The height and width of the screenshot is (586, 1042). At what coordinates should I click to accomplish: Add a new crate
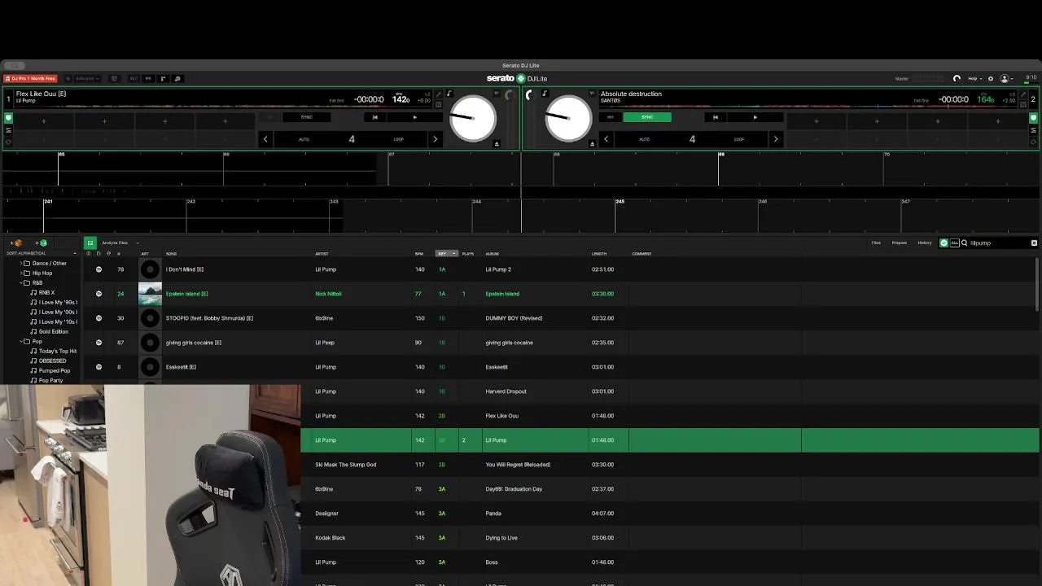(x=16, y=243)
